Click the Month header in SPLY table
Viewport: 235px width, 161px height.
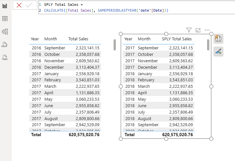coord(144,39)
